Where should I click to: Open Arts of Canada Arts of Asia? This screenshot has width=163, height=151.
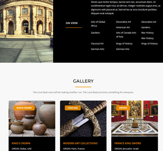coord(126,35)
